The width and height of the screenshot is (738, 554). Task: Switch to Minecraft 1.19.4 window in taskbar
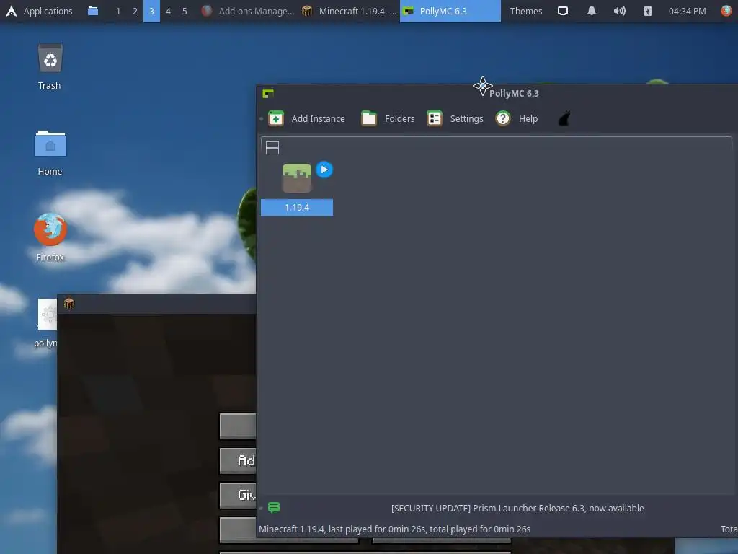tap(349, 11)
